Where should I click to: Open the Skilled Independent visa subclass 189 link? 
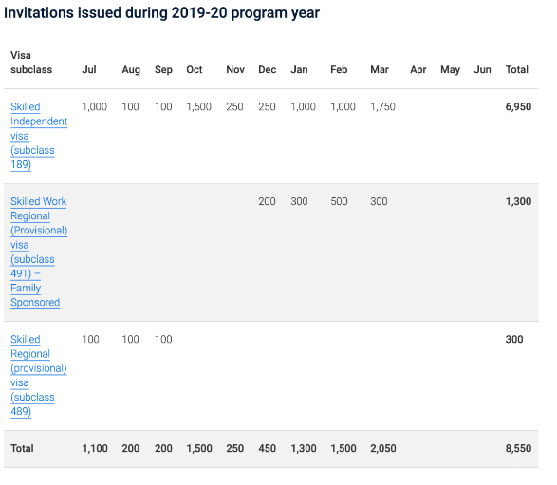pyautogui.click(x=39, y=136)
